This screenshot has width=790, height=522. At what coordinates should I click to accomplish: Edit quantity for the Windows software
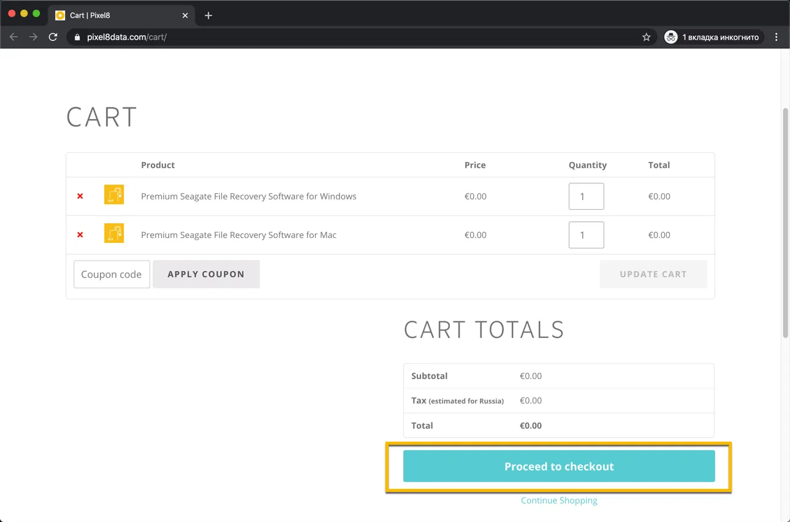586,196
